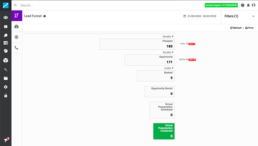Click the Lead Funnel title text
Viewport: 258px width, 146px height.
pyautogui.click(x=33, y=16)
